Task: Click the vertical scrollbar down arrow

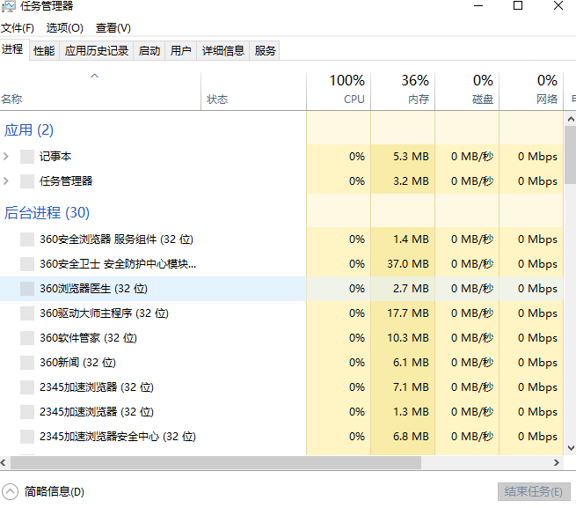Action: 571,448
